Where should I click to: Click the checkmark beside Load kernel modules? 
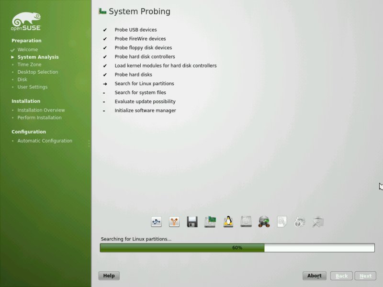105,66
